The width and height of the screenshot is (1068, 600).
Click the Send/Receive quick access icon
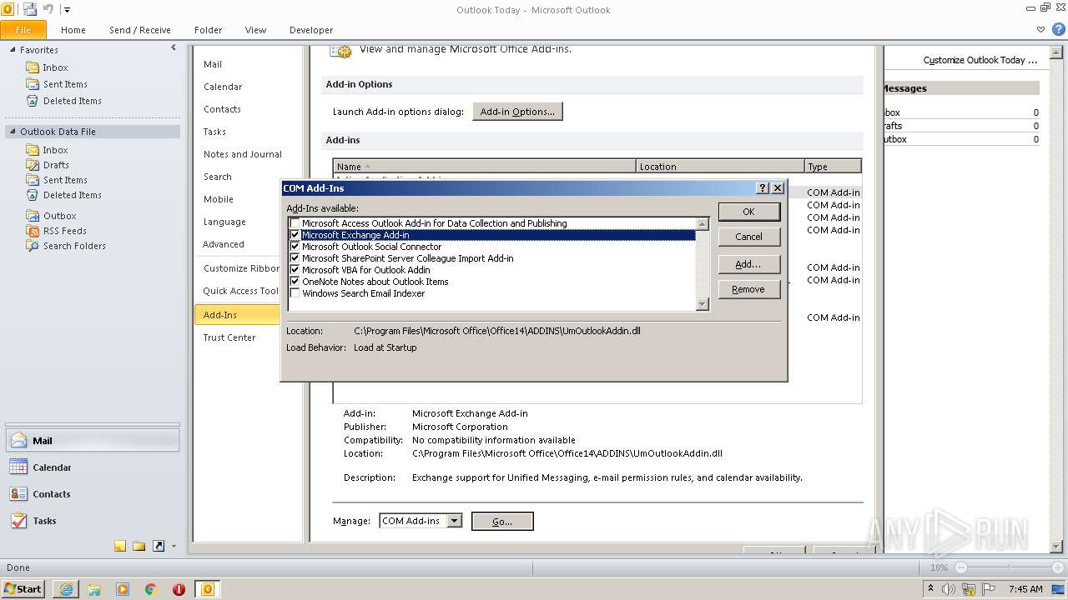pyautogui.click(x=29, y=9)
